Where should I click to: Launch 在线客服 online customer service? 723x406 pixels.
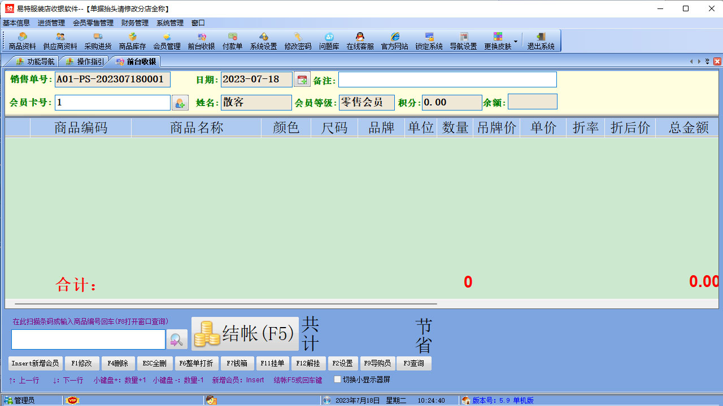[x=361, y=41]
